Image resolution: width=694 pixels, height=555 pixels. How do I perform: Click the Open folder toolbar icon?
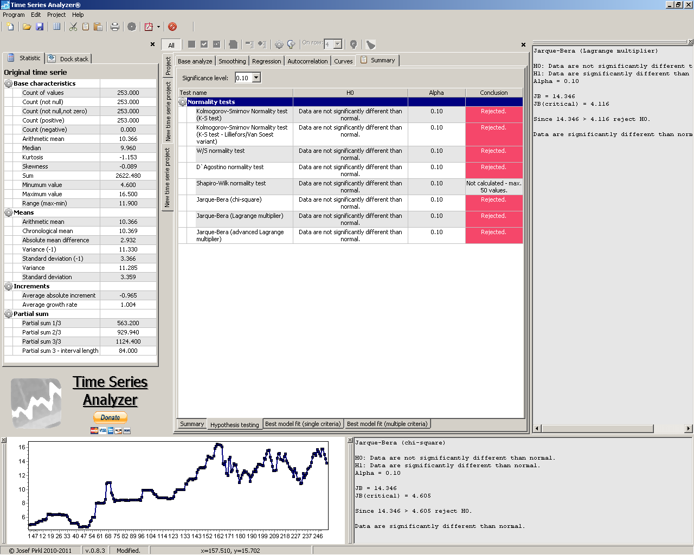pyautogui.click(x=27, y=27)
